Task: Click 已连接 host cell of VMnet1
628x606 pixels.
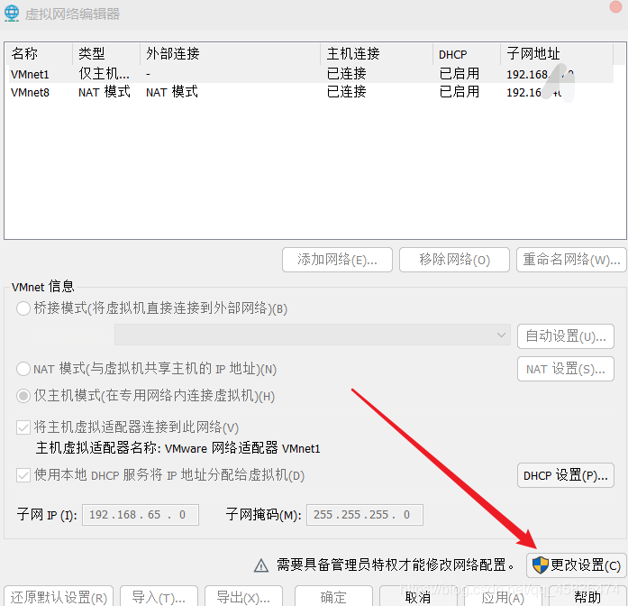Action: click(x=347, y=74)
